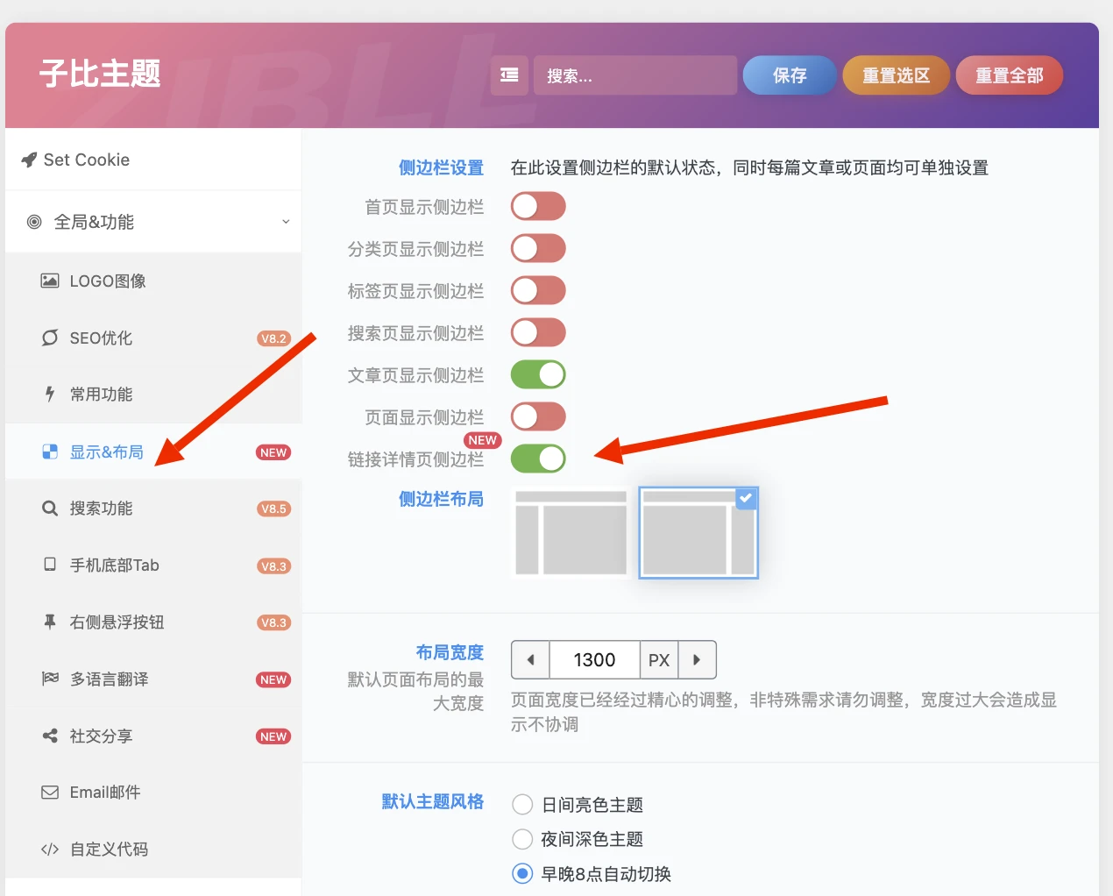Click the pin icon for 右侧悬浮按钮
The height and width of the screenshot is (896, 1113).
[50, 622]
